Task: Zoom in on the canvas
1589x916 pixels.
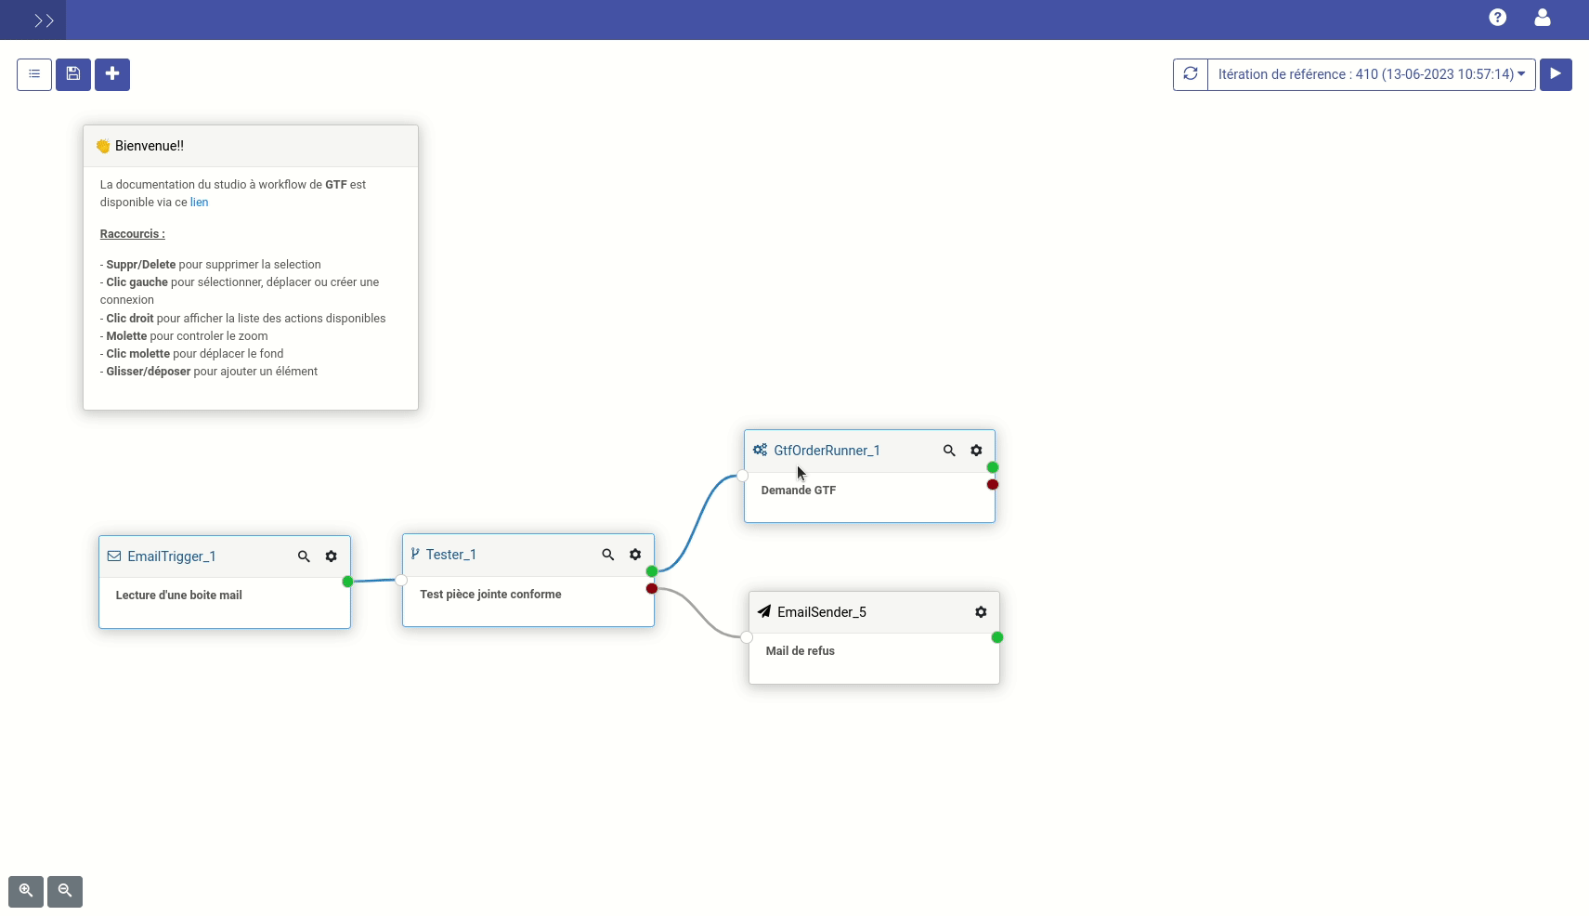Action: click(26, 891)
